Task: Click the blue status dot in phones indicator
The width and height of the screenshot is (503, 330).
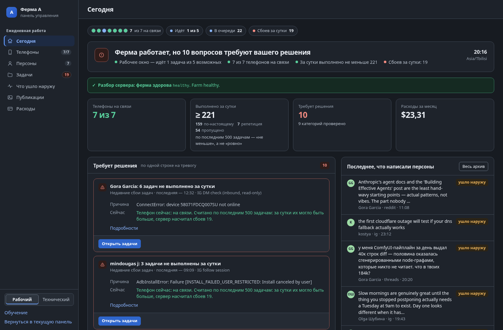Action: point(104,31)
